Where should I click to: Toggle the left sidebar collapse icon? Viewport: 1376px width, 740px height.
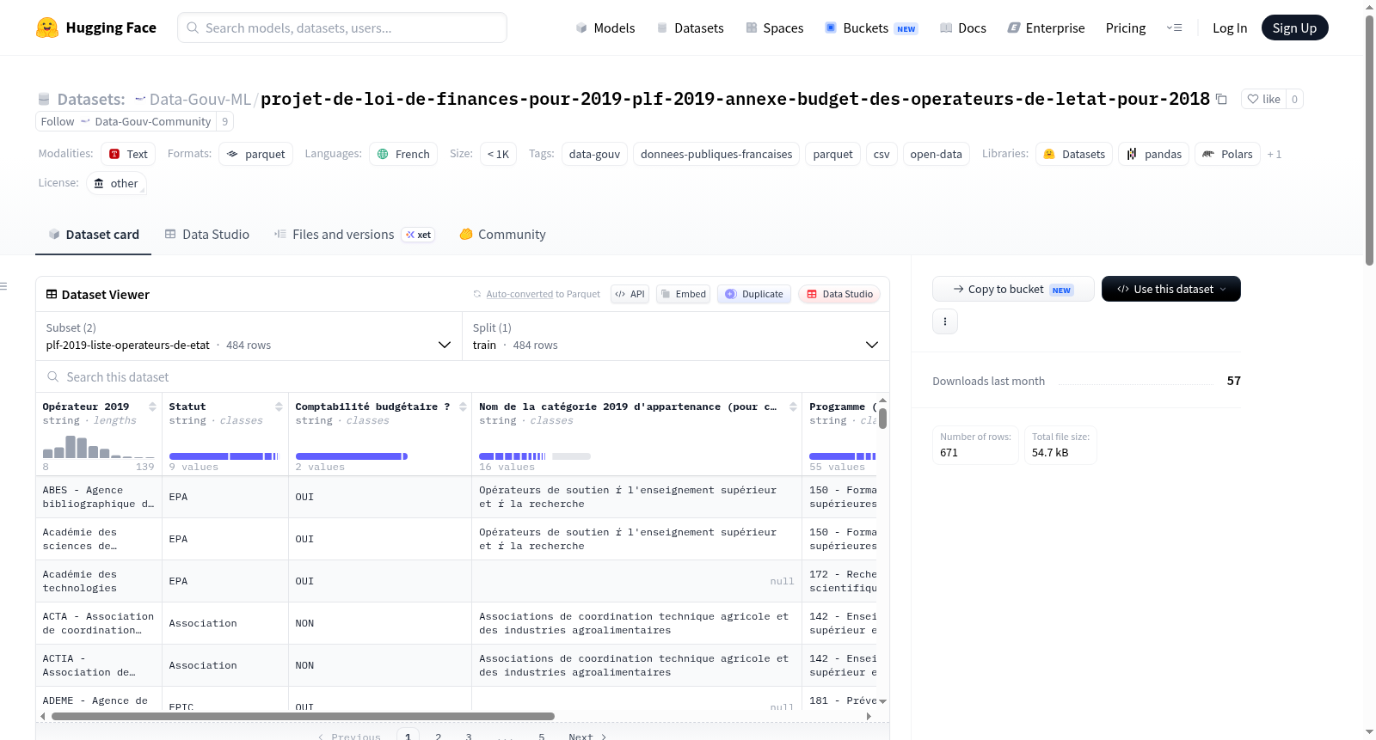(3, 286)
